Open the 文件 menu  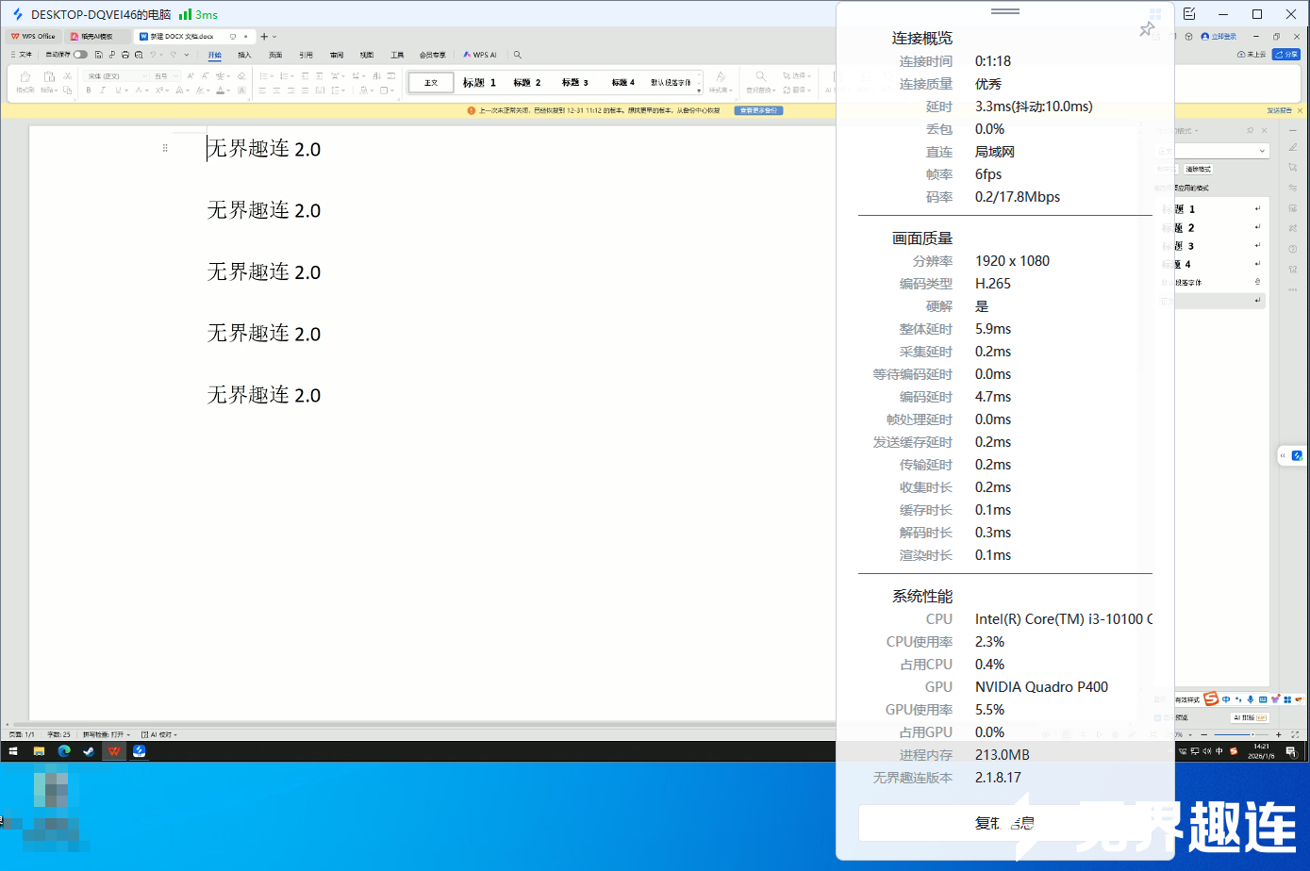coord(21,55)
